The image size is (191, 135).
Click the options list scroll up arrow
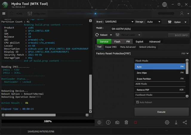(187, 60)
